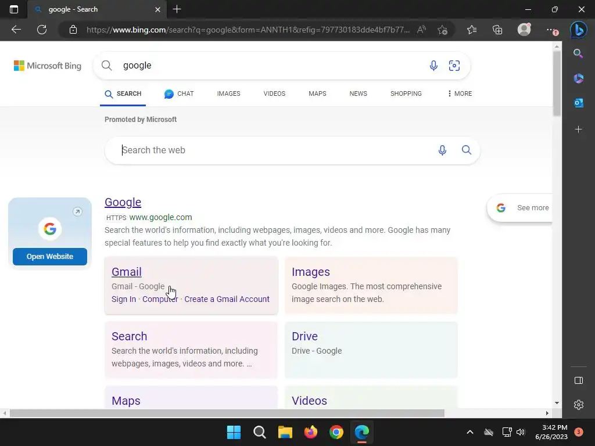Add an app to the Edge sidebar
Screen dimensions: 595x446
578,130
